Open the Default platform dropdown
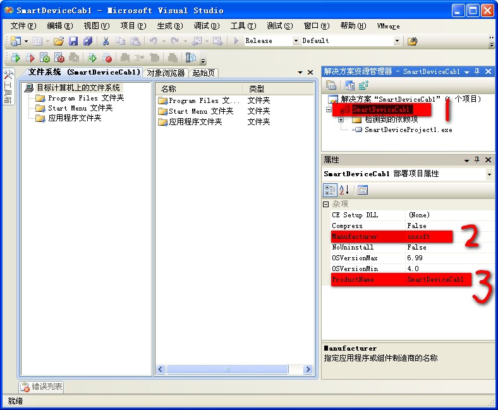Screen dimensions: 498x410 [397, 40]
